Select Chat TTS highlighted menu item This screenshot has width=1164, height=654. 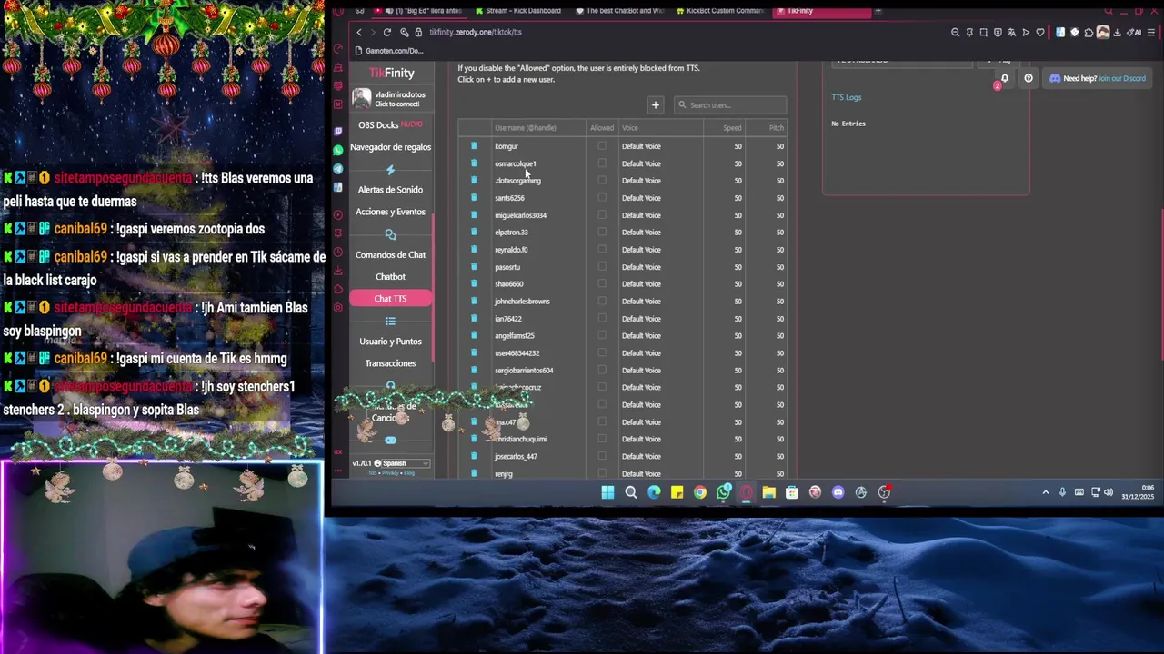(390, 299)
